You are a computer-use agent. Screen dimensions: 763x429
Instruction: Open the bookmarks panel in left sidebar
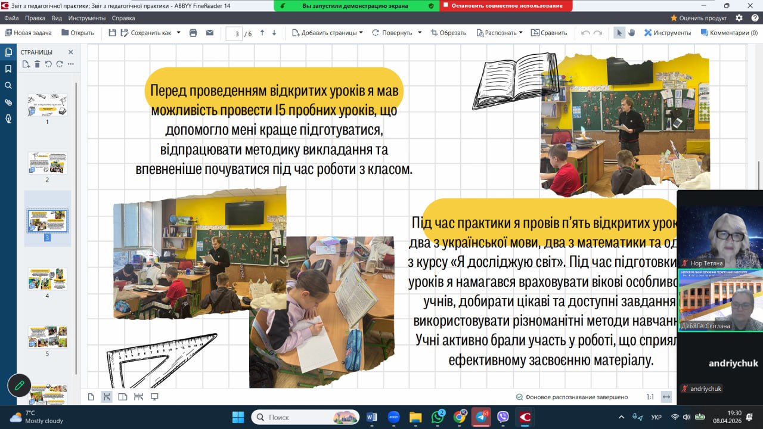pyautogui.click(x=8, y=69)
